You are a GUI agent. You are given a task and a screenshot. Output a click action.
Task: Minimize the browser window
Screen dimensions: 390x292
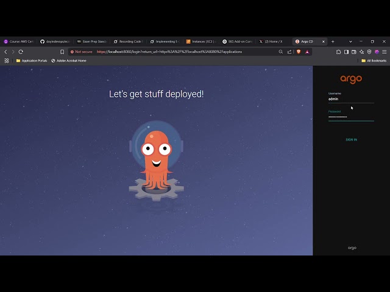361,41
